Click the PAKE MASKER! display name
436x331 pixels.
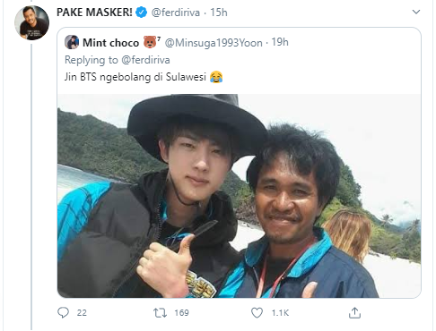click(94, 13)
